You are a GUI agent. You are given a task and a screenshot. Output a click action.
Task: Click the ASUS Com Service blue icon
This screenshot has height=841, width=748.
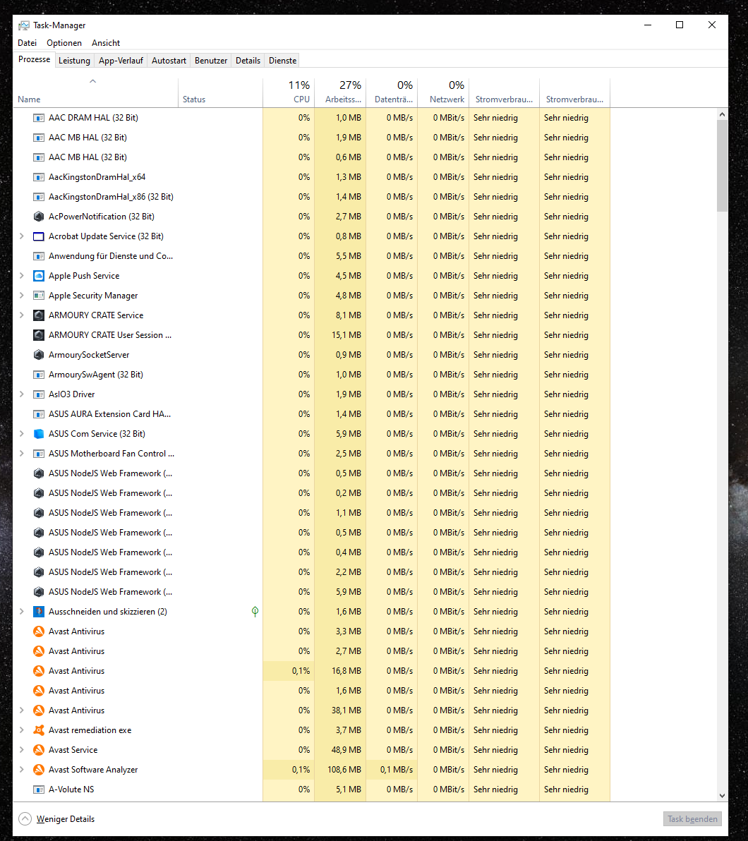coord(39,433)
